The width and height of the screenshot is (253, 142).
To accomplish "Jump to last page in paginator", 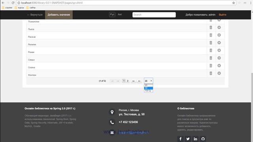I will pos(139,81).
